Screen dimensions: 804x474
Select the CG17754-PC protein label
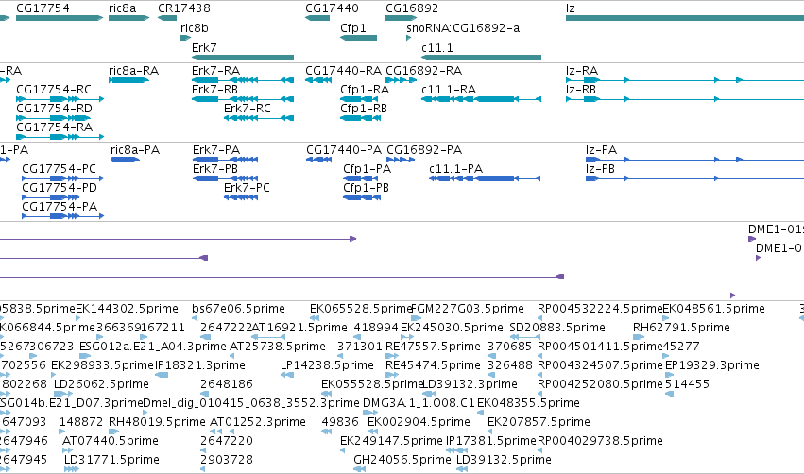(59, 169)
